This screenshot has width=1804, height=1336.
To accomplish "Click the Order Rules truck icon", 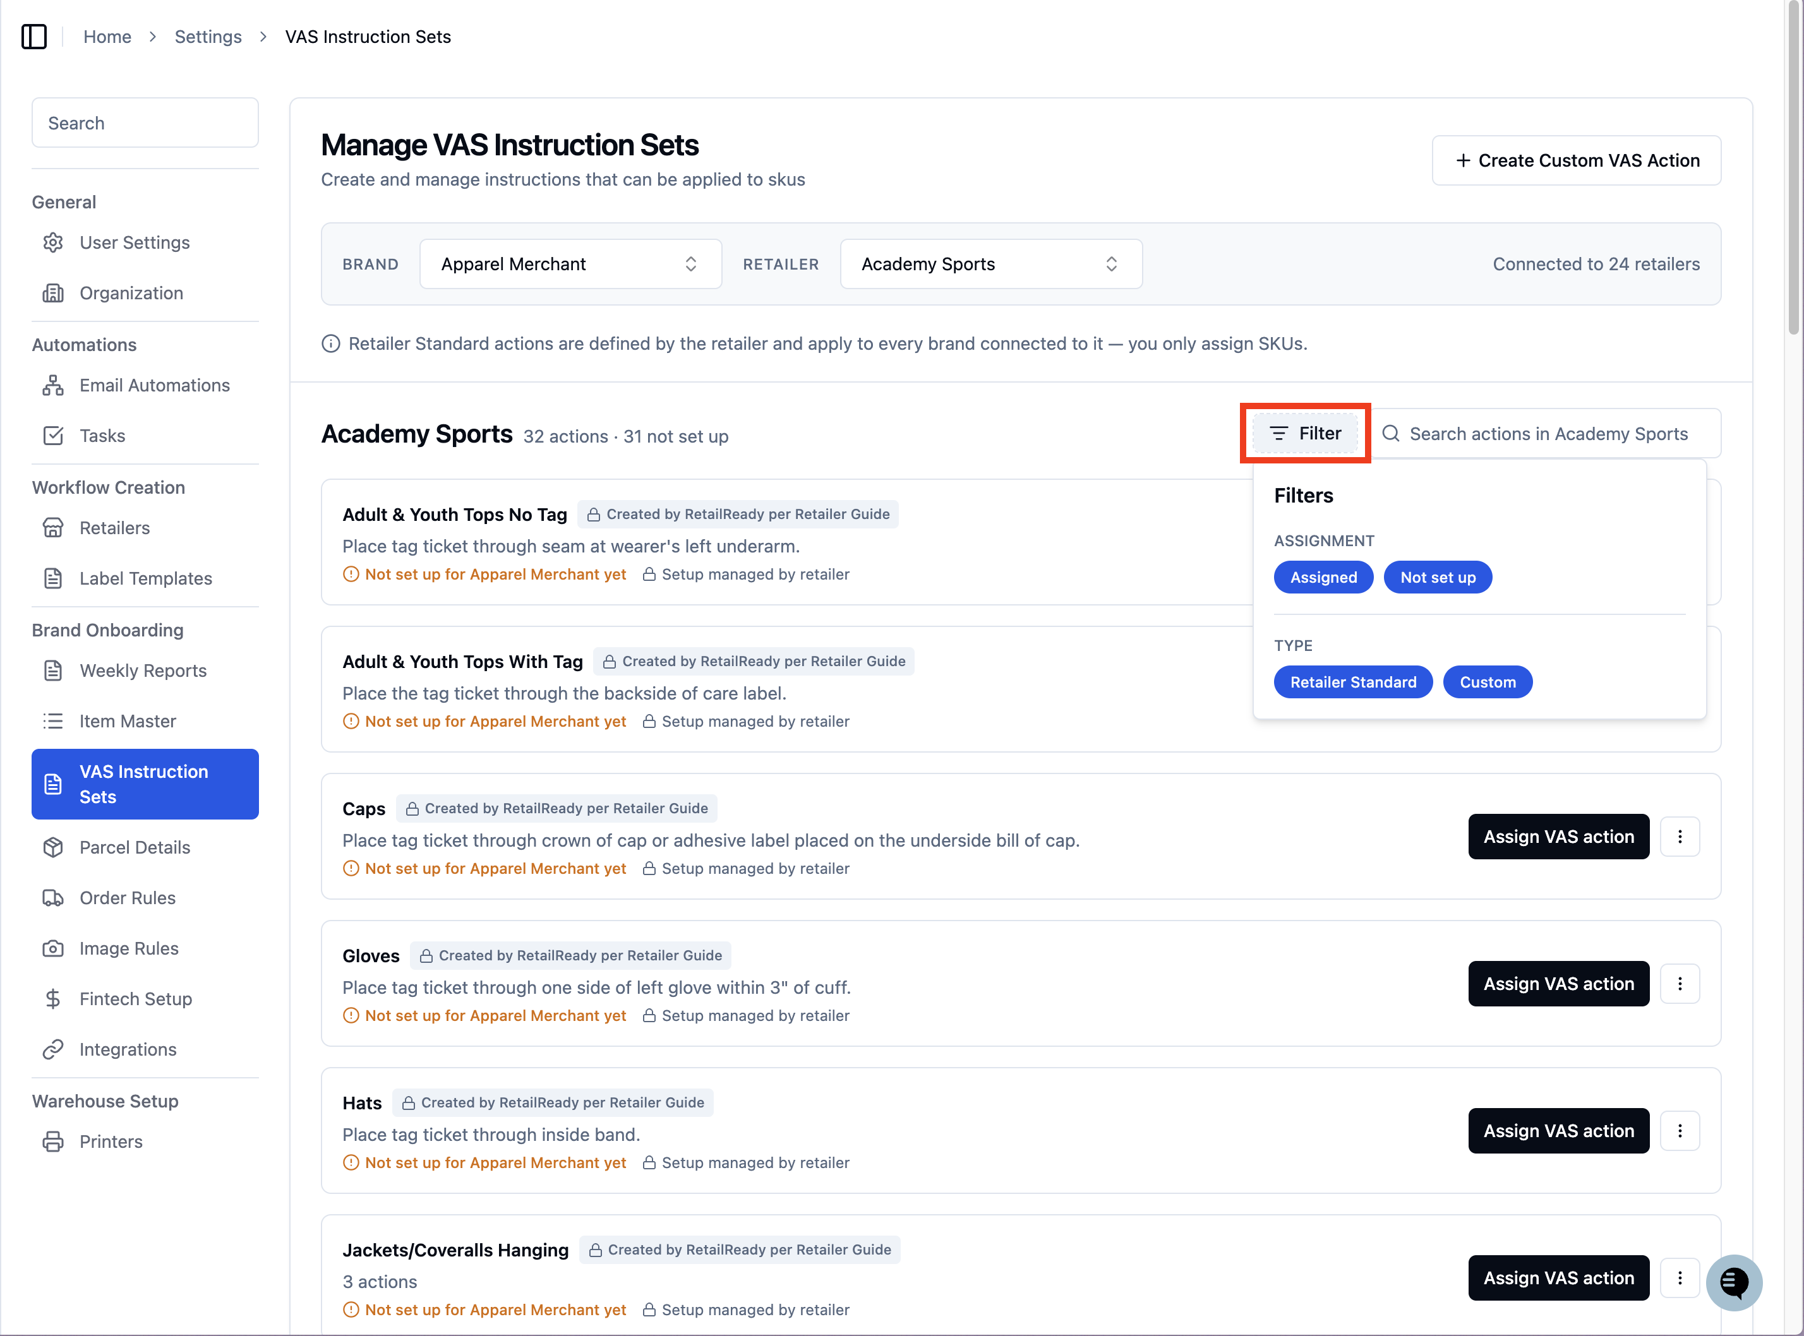I will 54,898.
